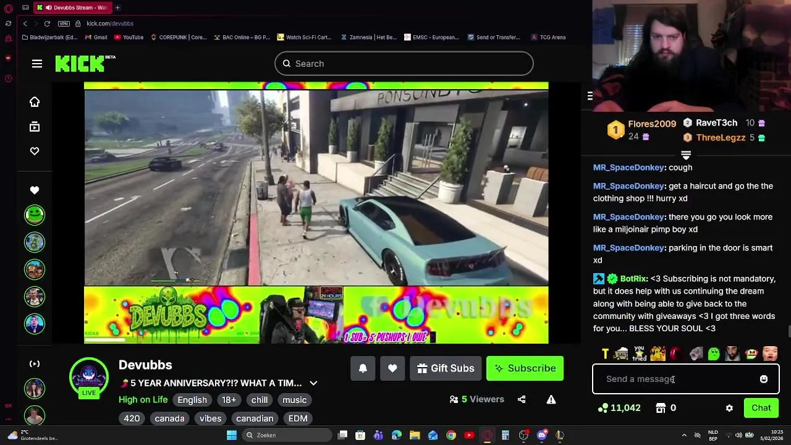Click the 420 tag
This screenshot has height=445, width=791.
(x=132, y=418)
